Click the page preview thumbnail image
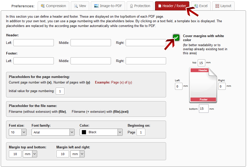247x167 pixels. click(203, 85)
